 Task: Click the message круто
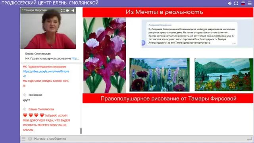[27, 100]
